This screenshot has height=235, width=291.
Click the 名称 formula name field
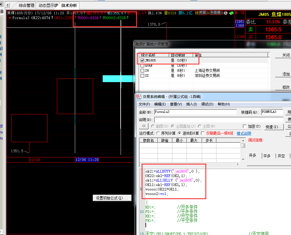(x=195, y=112)
